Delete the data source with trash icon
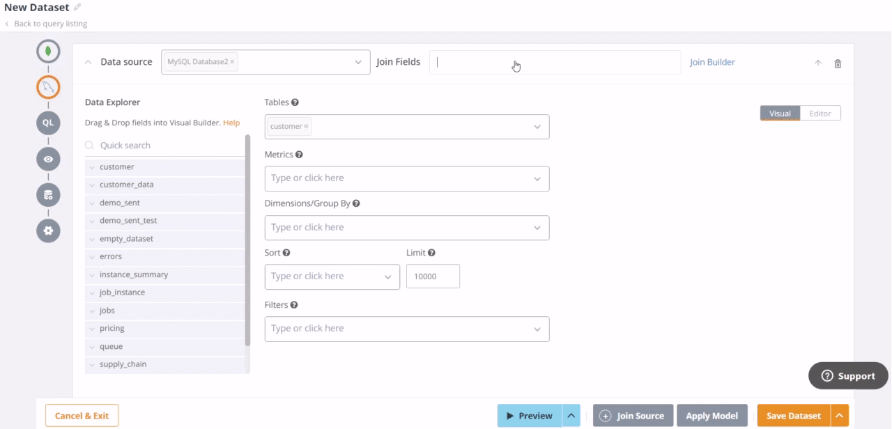The height and width of the screenshot is (429, 892). pos(838,63)
